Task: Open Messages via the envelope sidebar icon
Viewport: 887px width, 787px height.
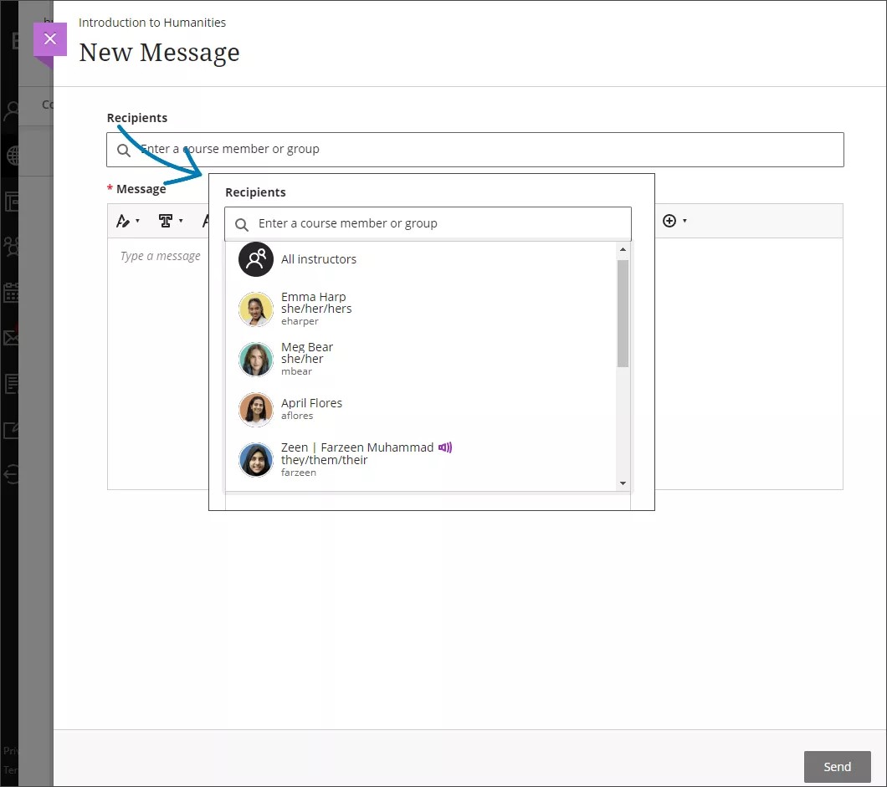Action: point(11,336)
